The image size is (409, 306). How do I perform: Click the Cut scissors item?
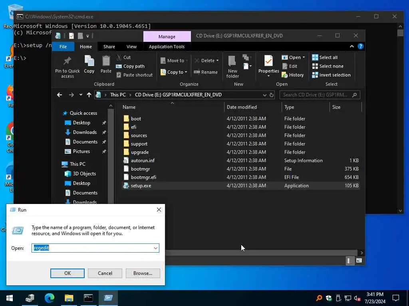123,57
